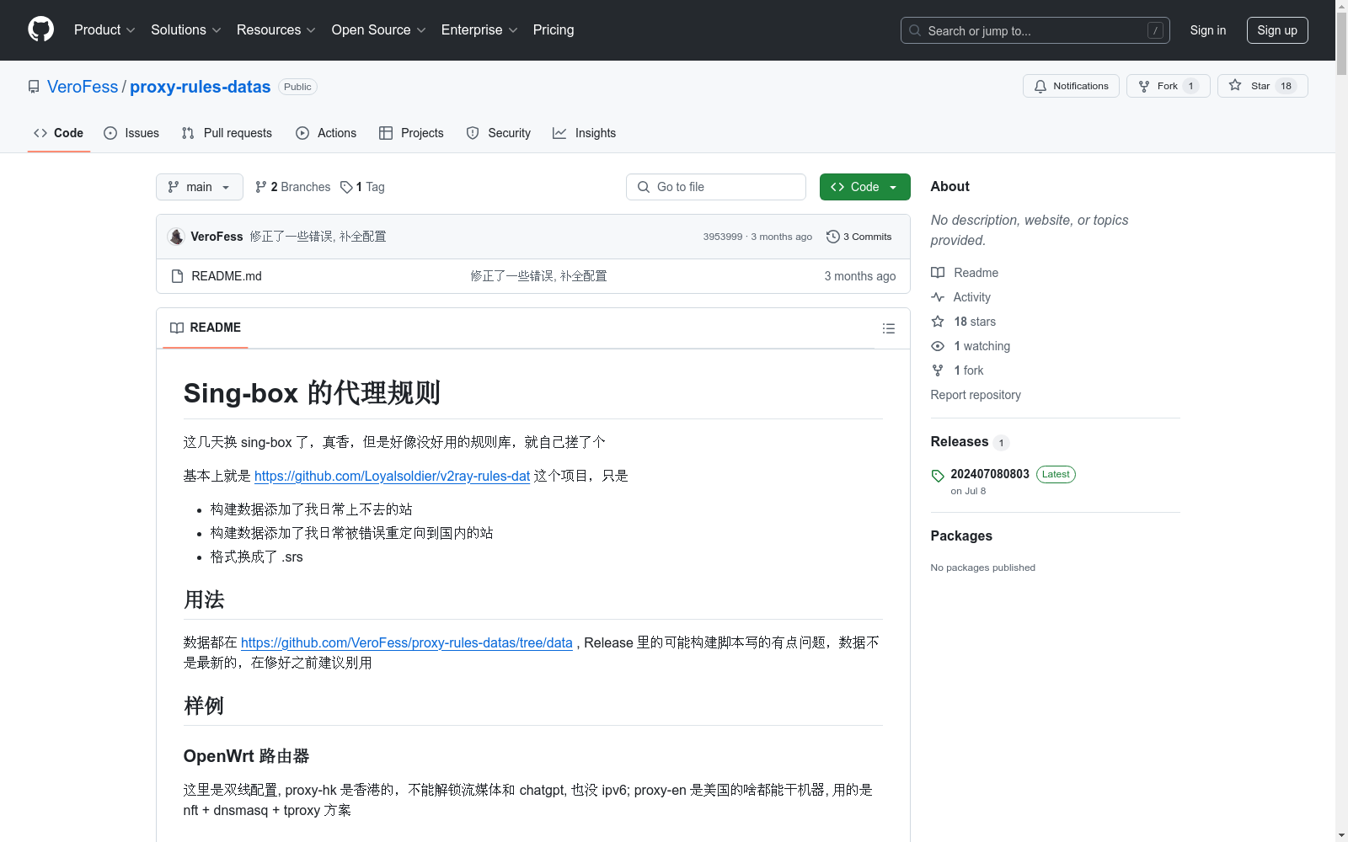Switch to the Insights tab
The height and width of the screenshot is (842, 1348).
(585, 133)
